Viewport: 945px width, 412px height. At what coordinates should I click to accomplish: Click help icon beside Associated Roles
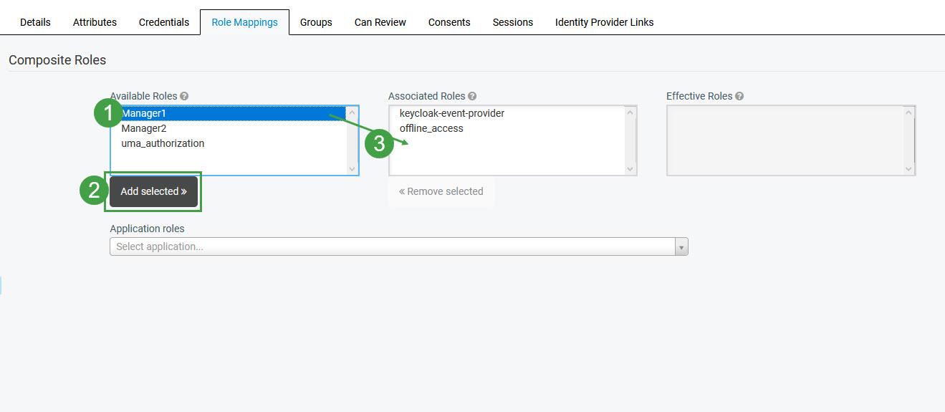[472, 96]
